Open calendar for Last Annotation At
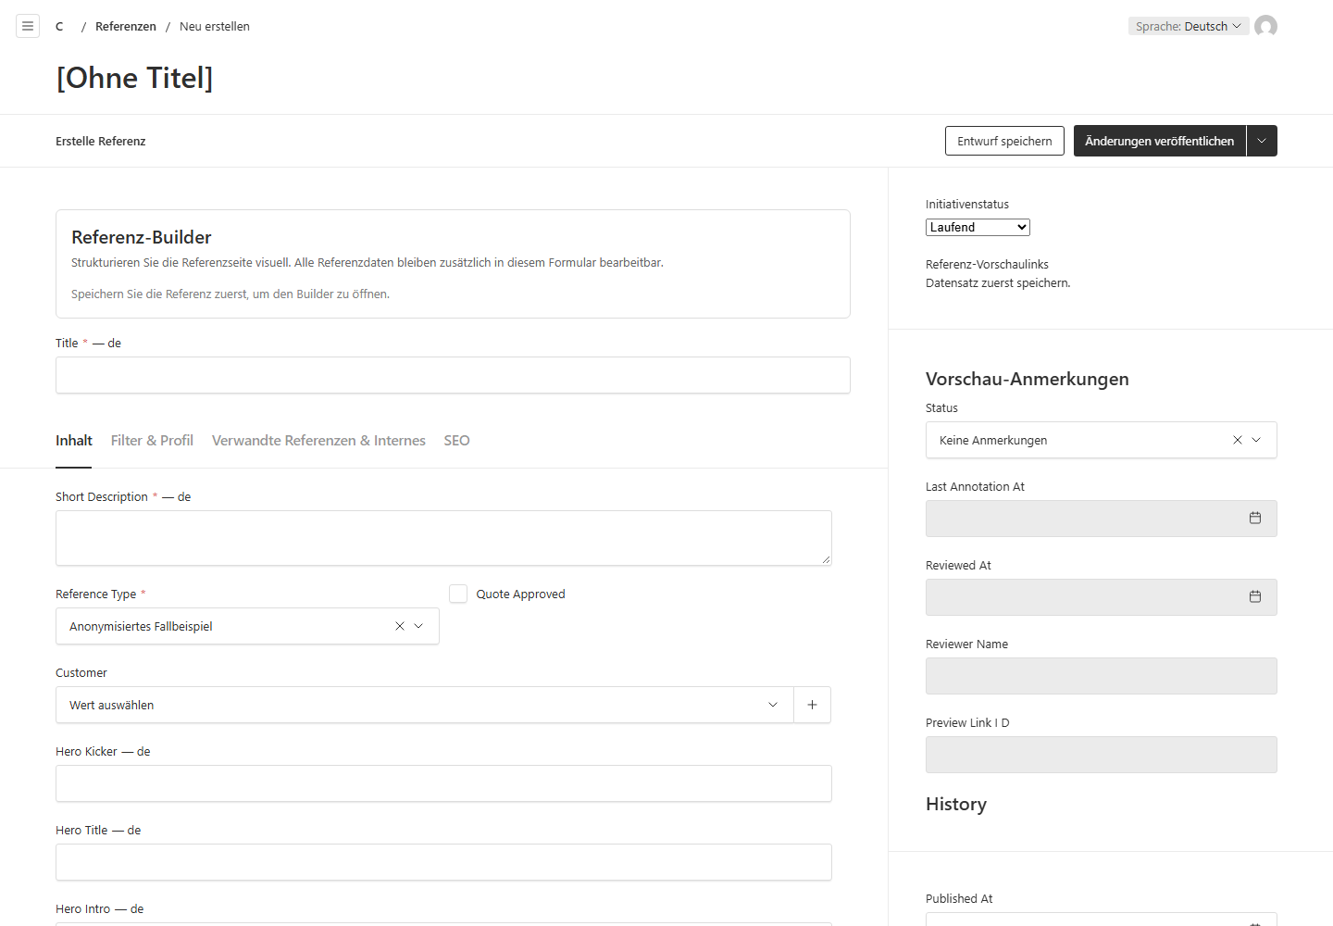The image size is (1333, 926). tap(1255, 519)
